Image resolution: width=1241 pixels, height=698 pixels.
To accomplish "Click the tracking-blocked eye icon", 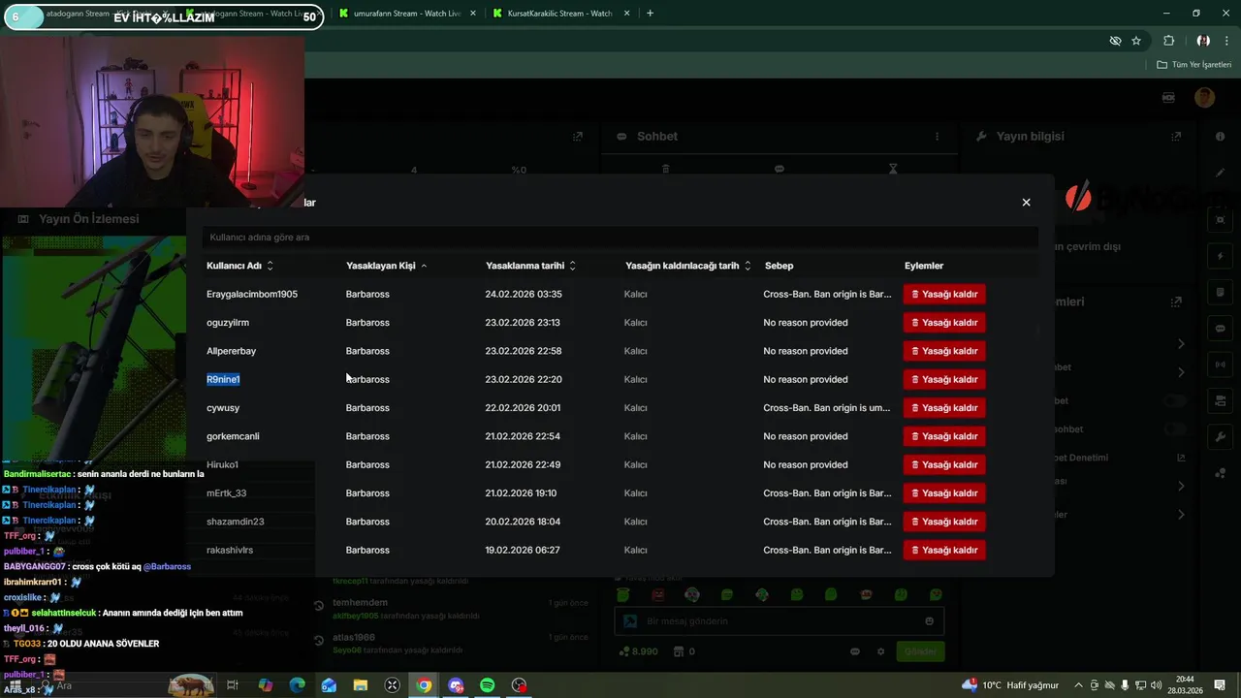I will coord(1115,41).
